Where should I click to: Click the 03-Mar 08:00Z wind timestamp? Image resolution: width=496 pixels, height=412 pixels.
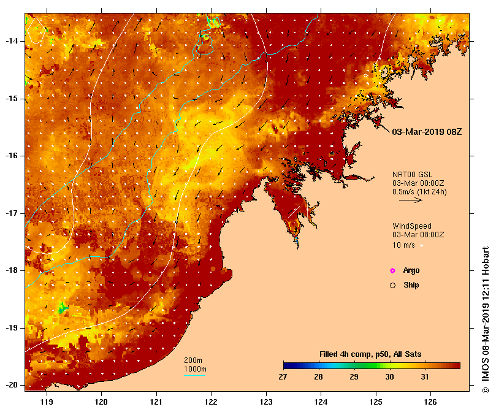tap(418, 235)
